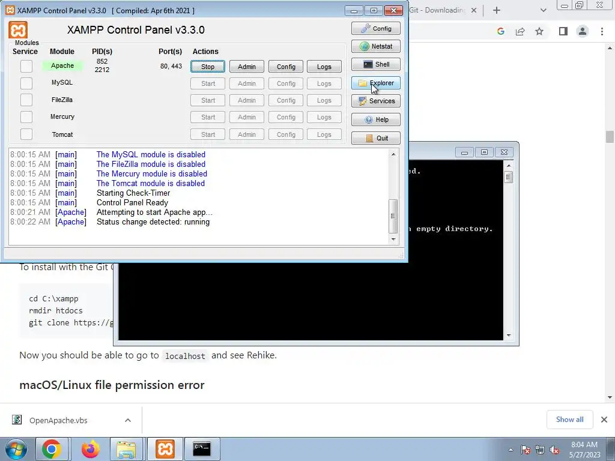Start the MySQL module

point(208,83)
